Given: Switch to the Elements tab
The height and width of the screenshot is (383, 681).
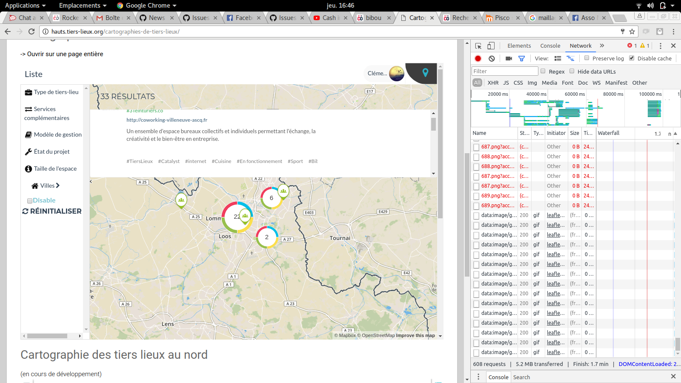Looking at the screenshot, I should click(519, 46).
